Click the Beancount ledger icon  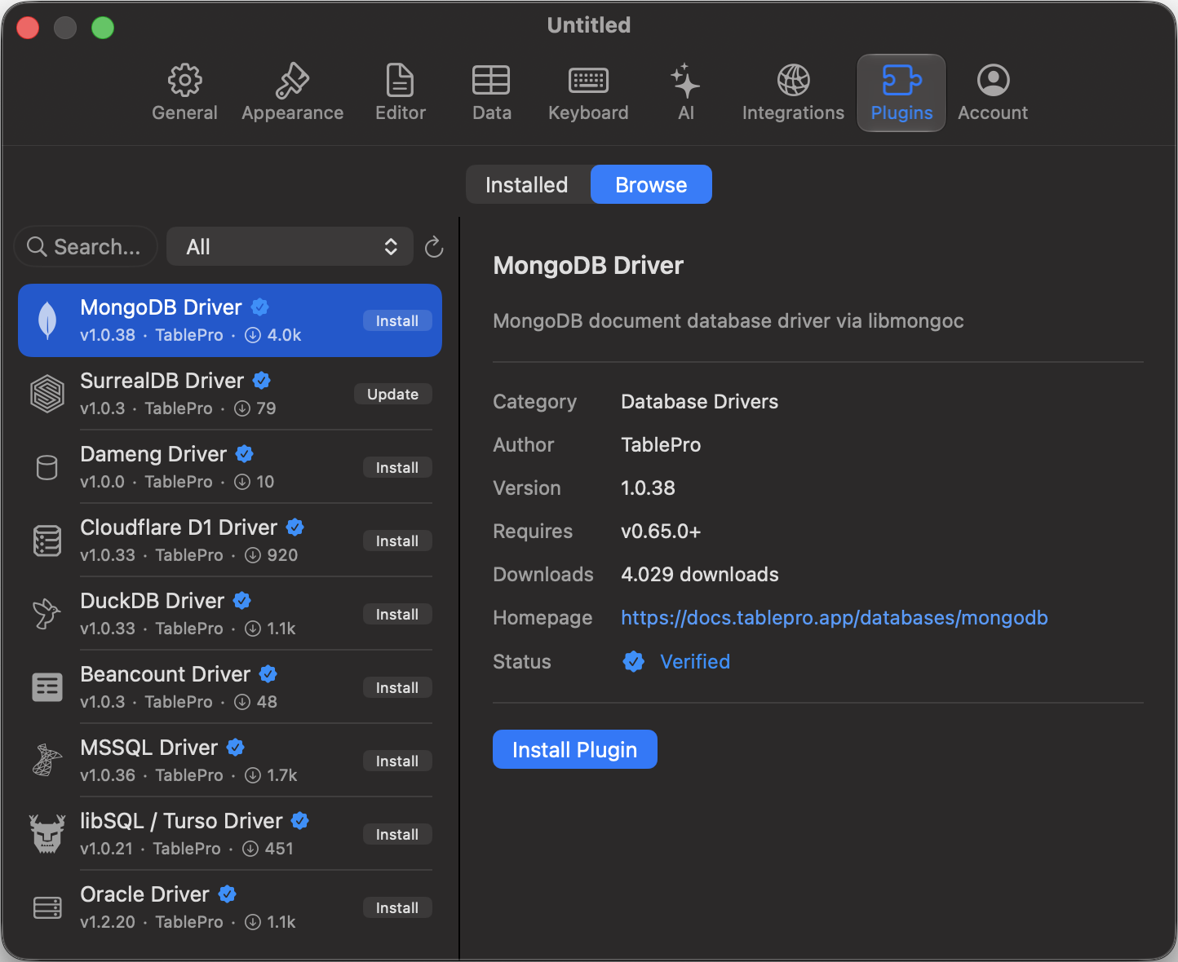point(47,687)
